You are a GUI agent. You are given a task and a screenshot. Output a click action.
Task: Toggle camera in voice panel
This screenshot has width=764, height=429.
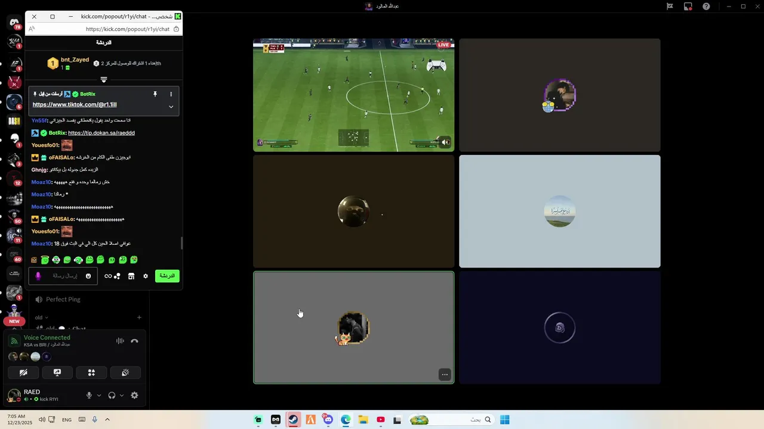(23, 372)
